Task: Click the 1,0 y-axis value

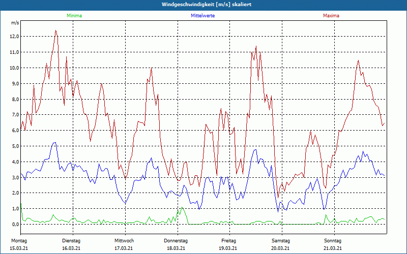Action: 15,209
